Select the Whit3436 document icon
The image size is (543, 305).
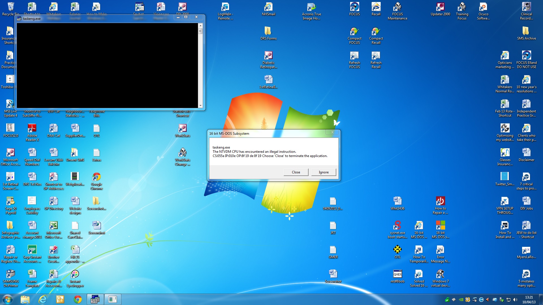pyautogui.click(x=397, y=204)
